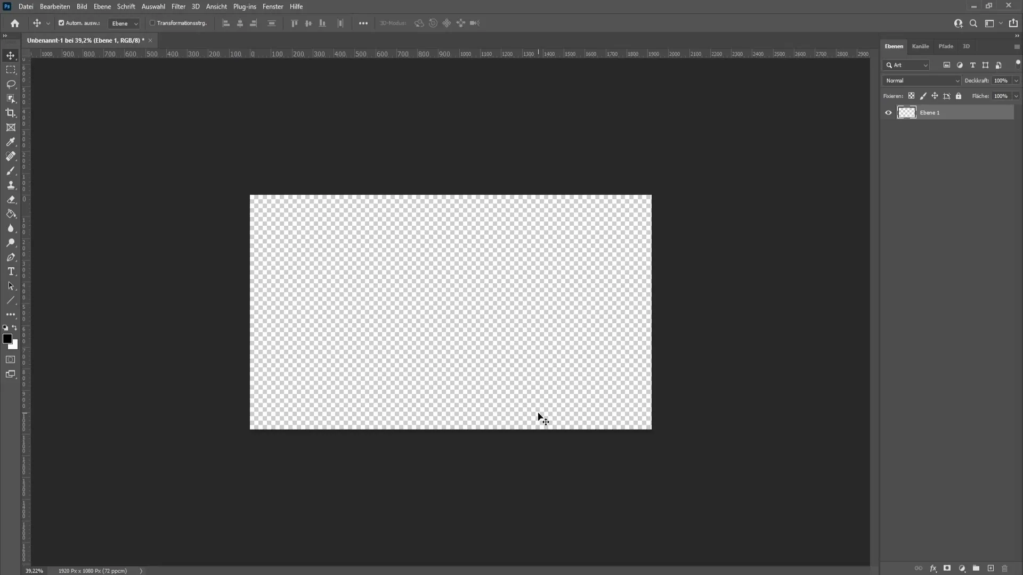The height and width of the screenshot is (575, 1023).
Task: Select the Text tool
Action: click(11, 271)
